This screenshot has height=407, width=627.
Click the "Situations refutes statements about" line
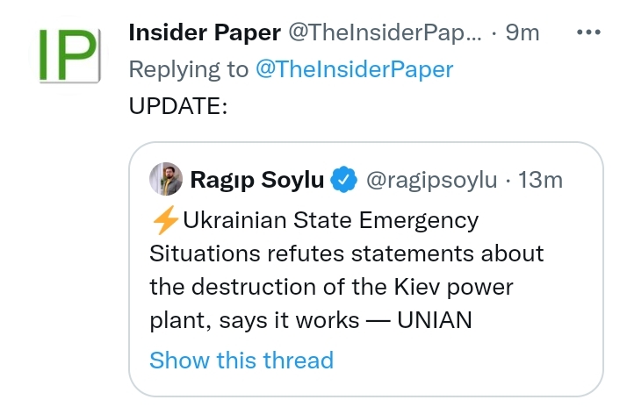tap(346, 253)
